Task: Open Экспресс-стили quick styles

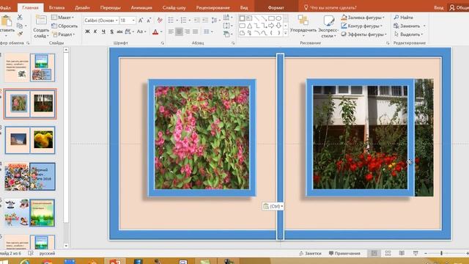Action: pyautogui.click(x=328, y=26)
